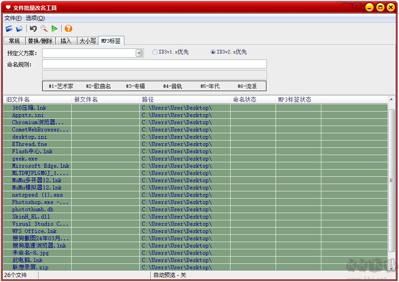Open the 预定义方案 dropdown list
Screen dimensions: 399x282
pyautogui.click(x=139, y=53)
